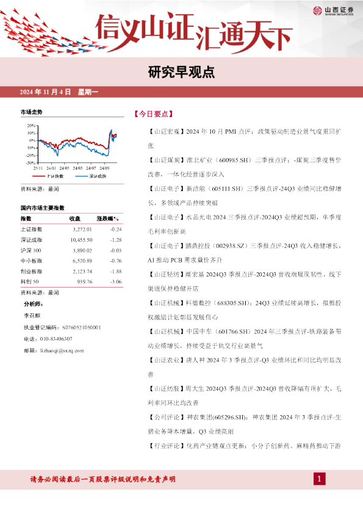Click the 涨跌幅% column header
Image resolution: width=363 pixels, height=514 pixels.
tap(107, 219)
